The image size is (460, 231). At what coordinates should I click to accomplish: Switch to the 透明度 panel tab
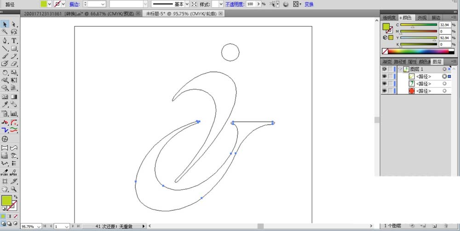click(389, 18)
